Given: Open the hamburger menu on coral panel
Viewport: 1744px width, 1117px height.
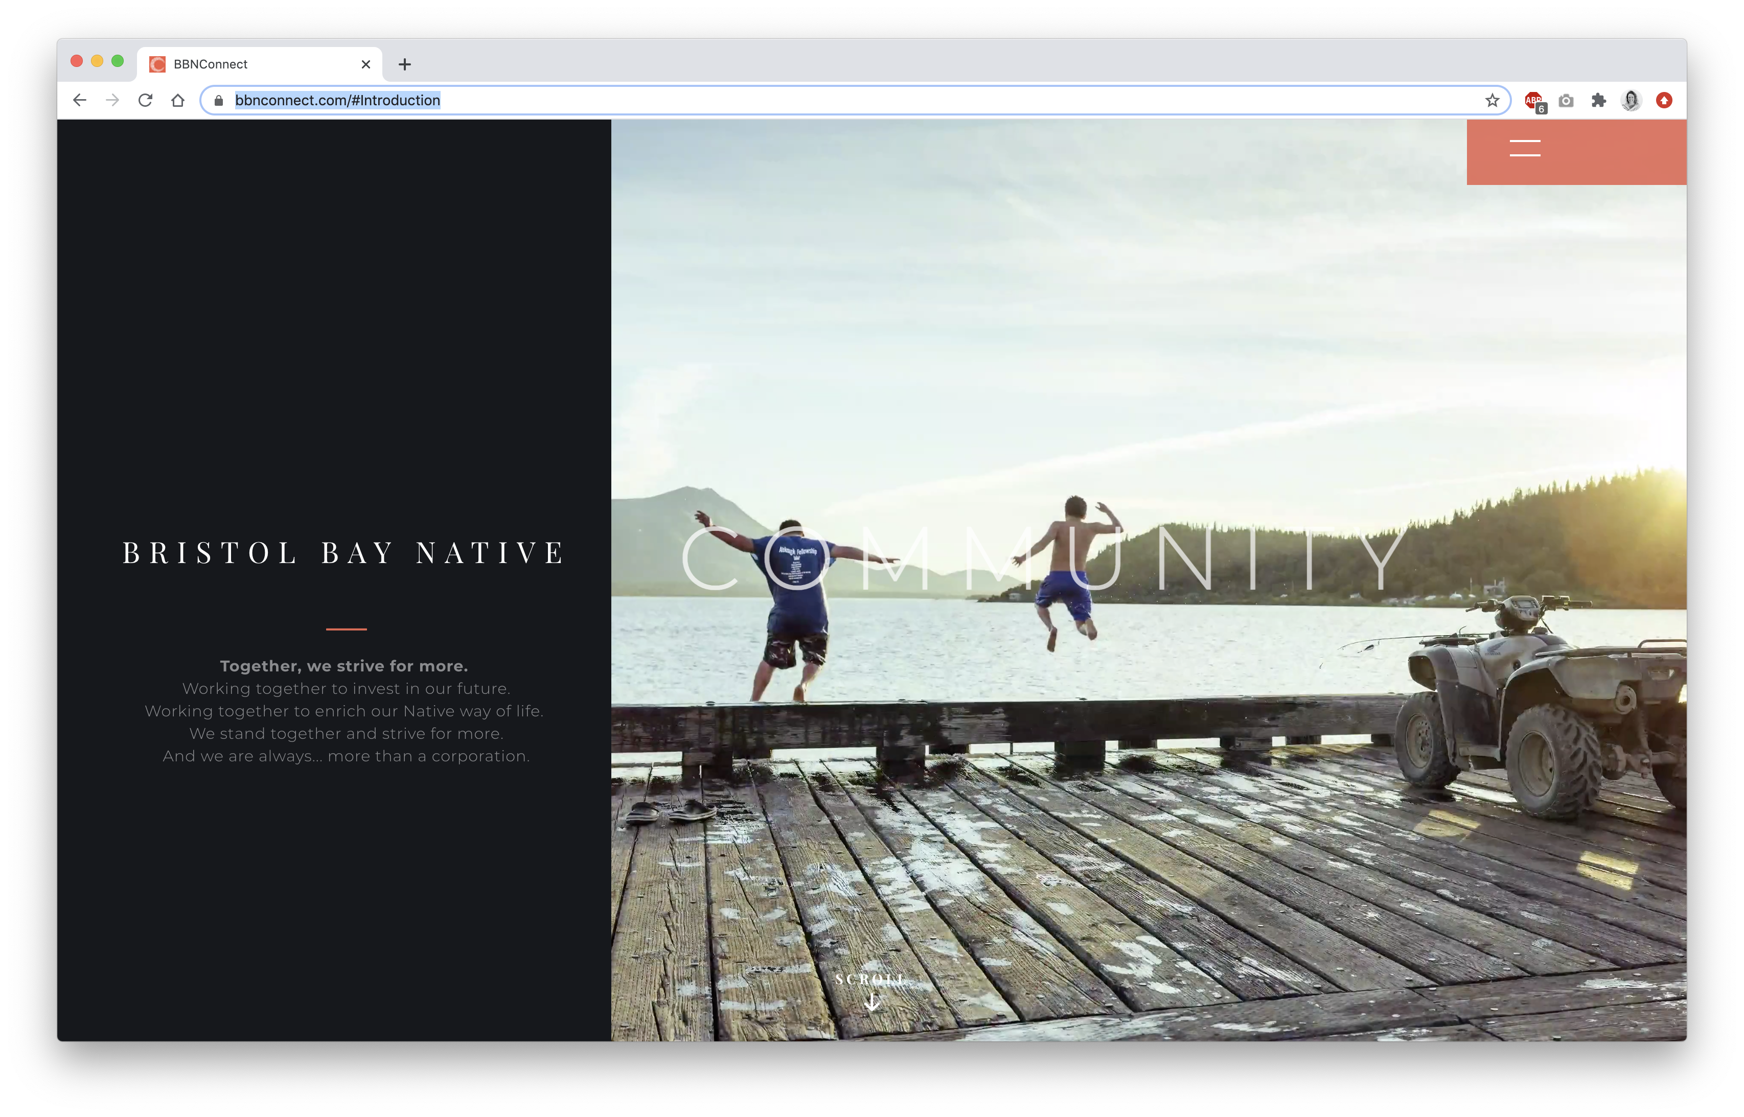Looking at the screenshot, I should pos(1524,148).
